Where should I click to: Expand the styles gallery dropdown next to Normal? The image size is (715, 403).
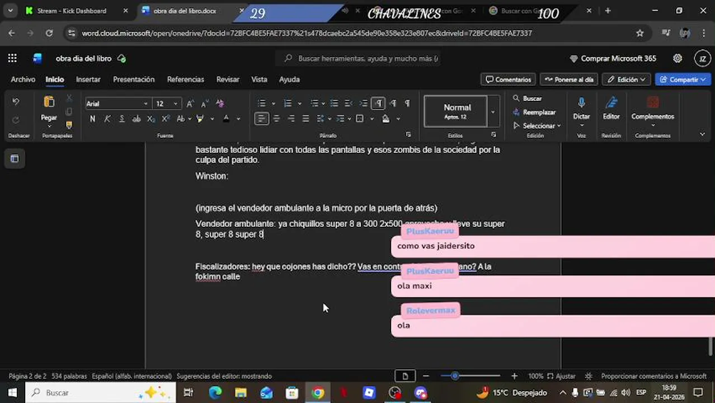tap(492, 111)
